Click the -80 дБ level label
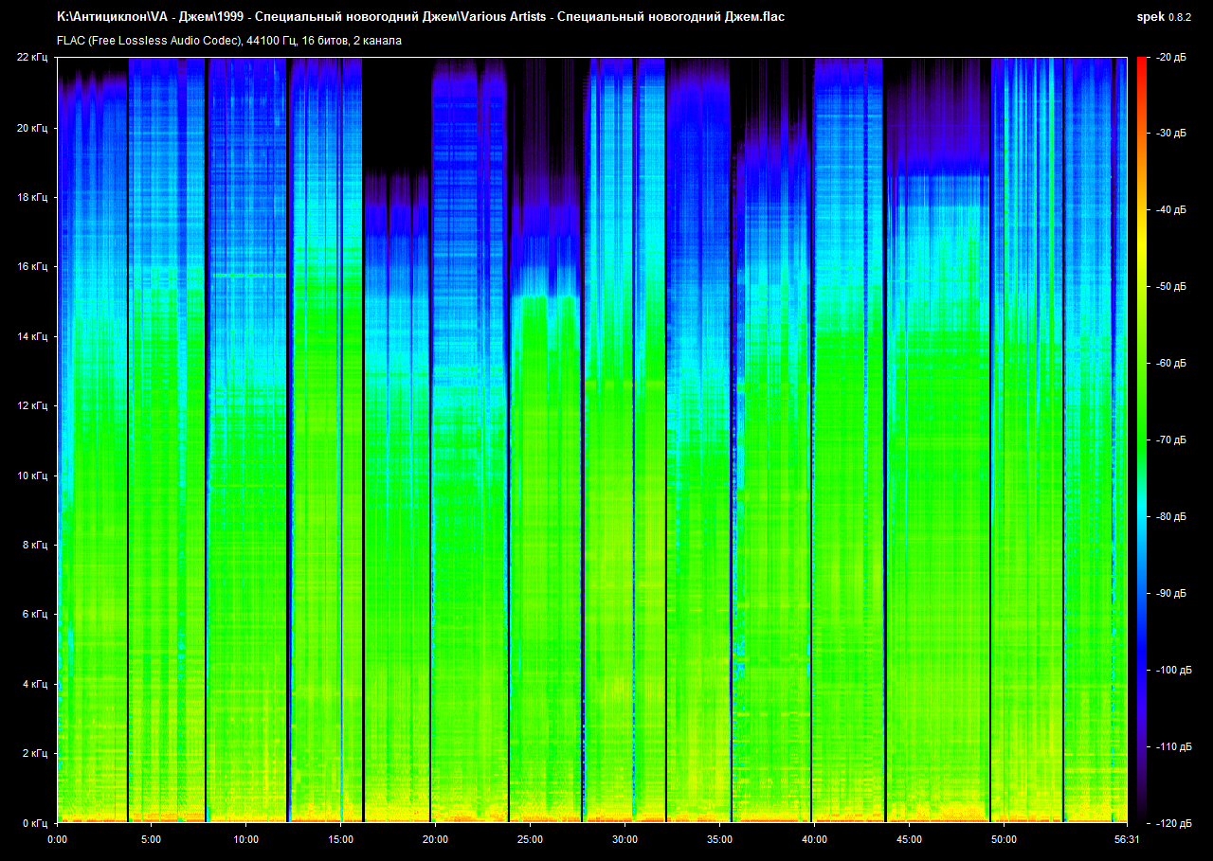Viewport: 1213px width, 861px height. pos(1172,517)
